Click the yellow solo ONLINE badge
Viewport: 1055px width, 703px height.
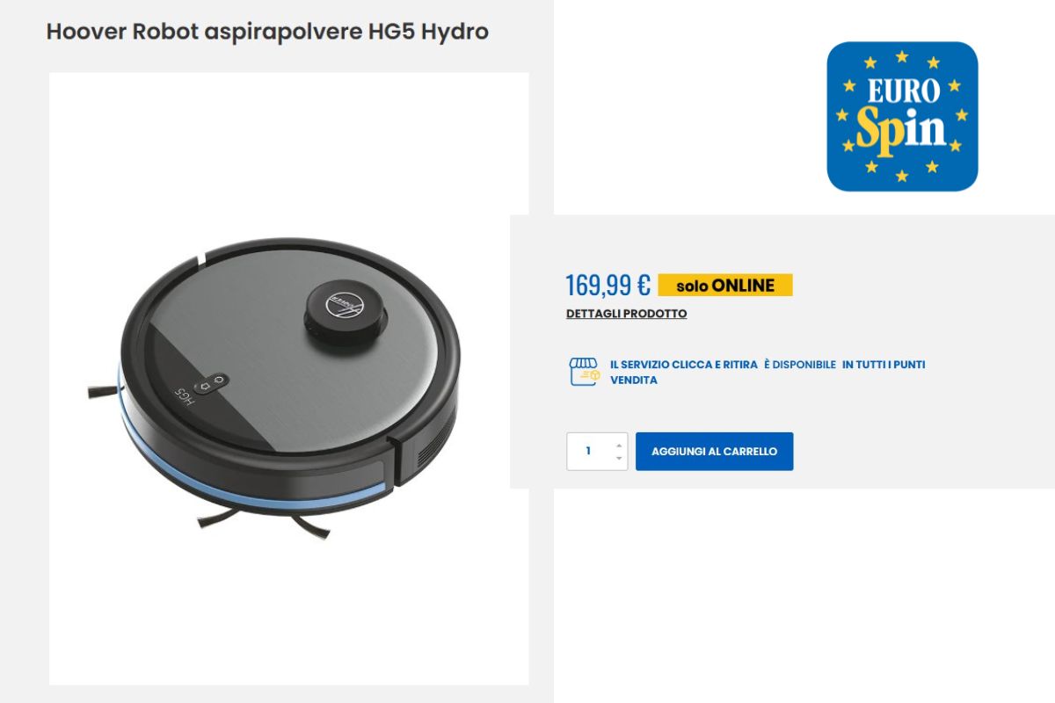(x=725, y=285)
